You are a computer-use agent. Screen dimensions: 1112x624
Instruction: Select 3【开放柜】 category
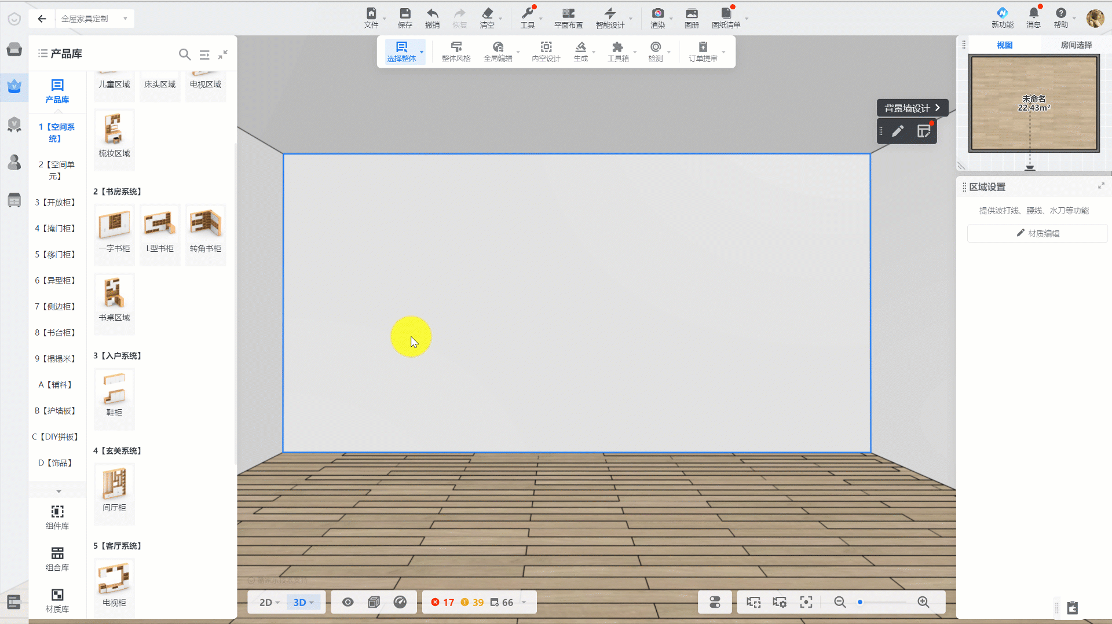56,202
